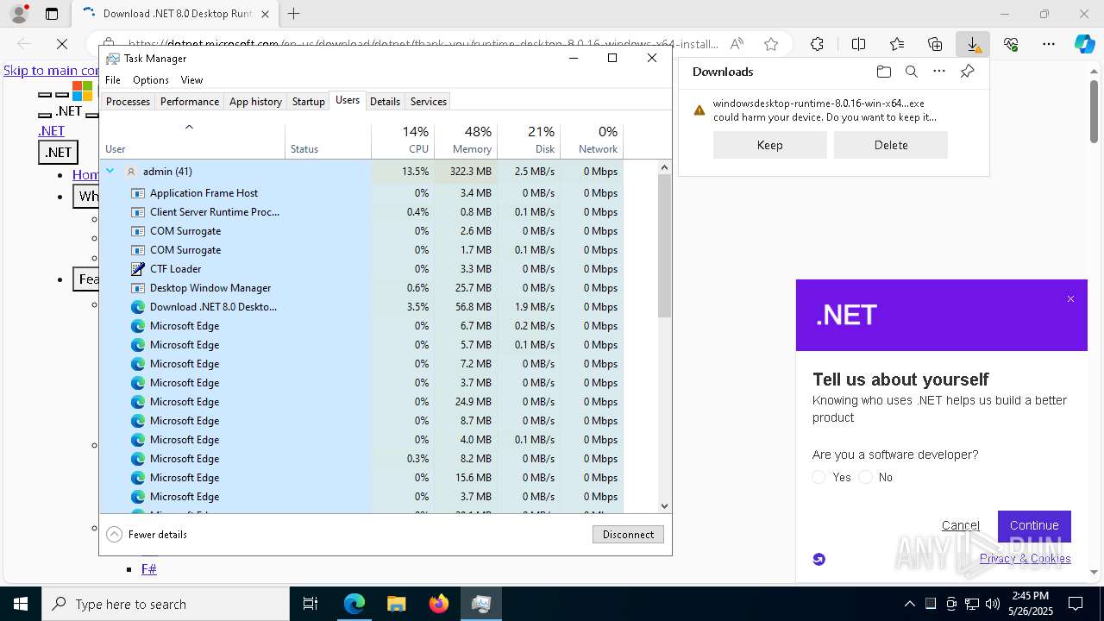Toggle Edge split screen icon
This screenshot has height=621, width=1104.
pyautogui.click(x=858, y=44)
